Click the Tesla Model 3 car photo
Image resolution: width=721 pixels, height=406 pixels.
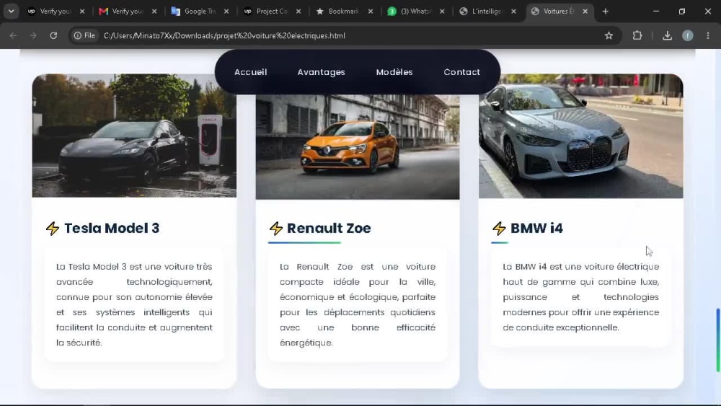pyautogui.click(x=134, y=136)
